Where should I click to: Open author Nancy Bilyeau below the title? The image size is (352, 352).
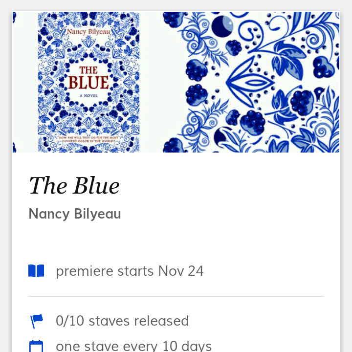pos(75,214)
